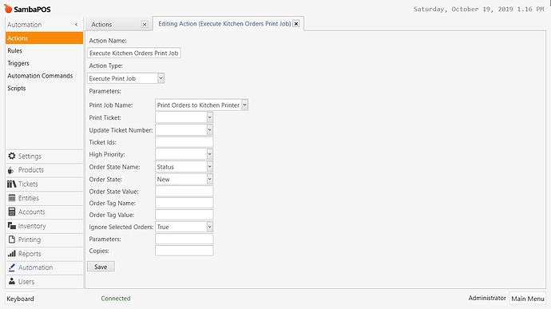This screenshot has height=309, width=551.
Task: Select the Editing Action tab
Action: [x=224, y=24]
